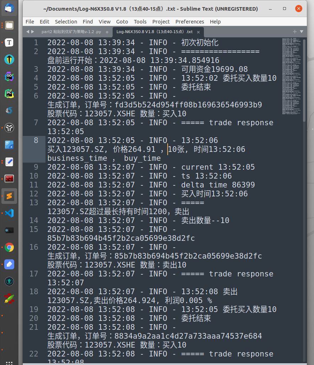Minimize the Sublime Text window
The height and width of the screenshot is (365, 314).
click(x=270, y=9)
